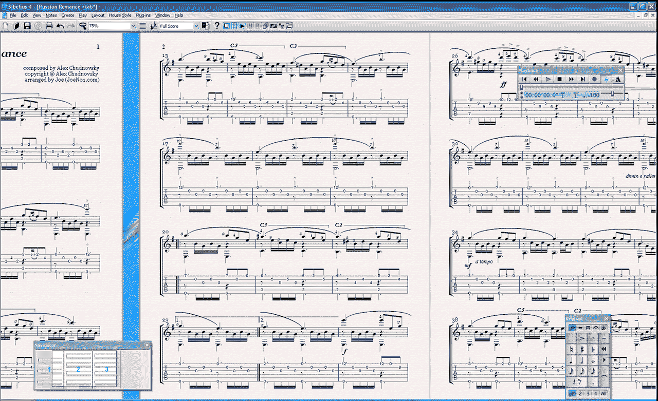Open the Layout menu

point(98,15)
